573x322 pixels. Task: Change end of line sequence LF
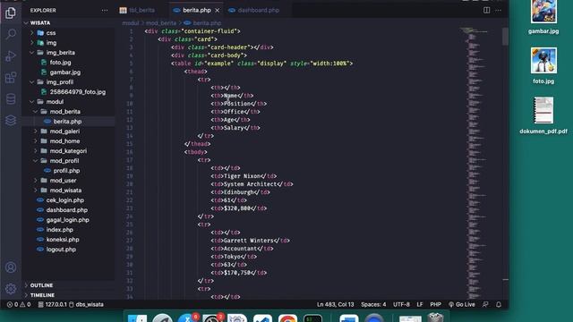(420, 304)
